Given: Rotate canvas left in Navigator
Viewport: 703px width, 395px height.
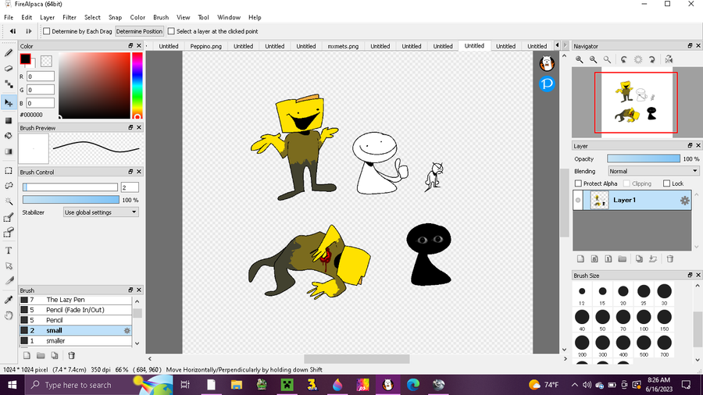Looking at the screenshot, I should click(x=623, y=59).
